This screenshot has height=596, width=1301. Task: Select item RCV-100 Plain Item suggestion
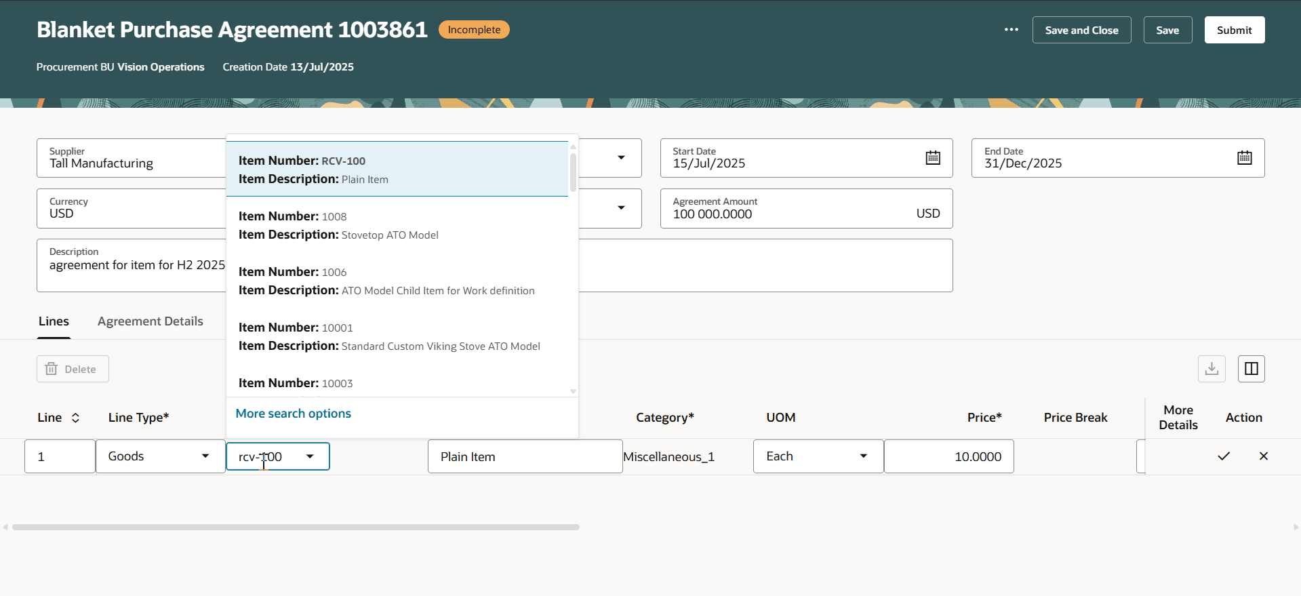pos(397,170)
